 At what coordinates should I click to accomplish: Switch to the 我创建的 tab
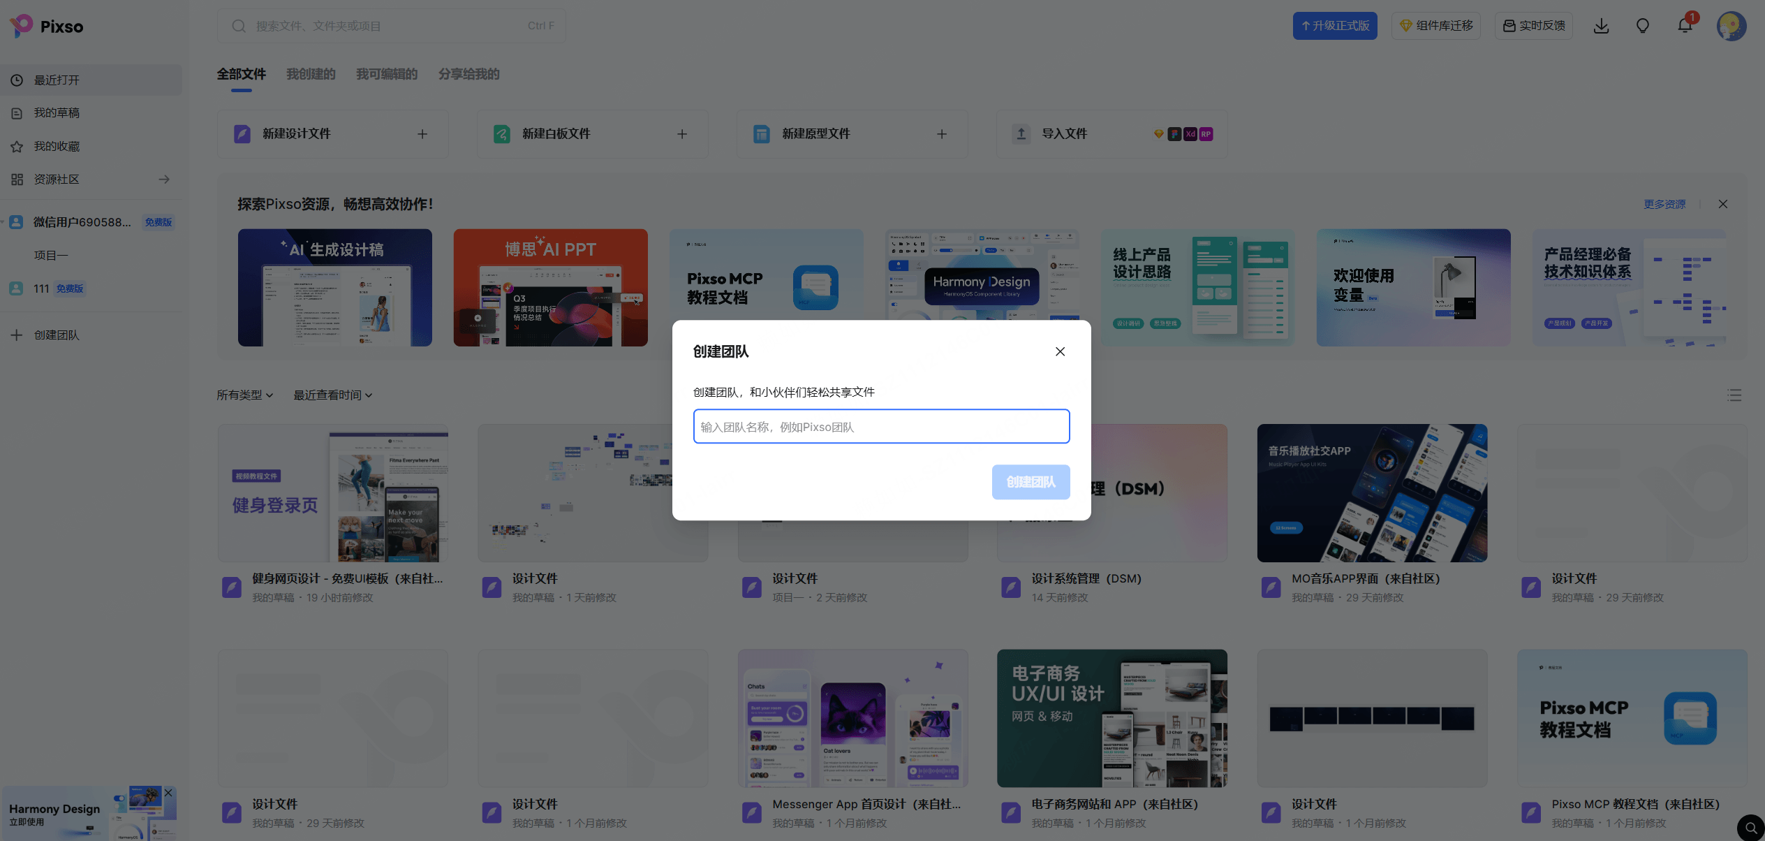[311, 74]
